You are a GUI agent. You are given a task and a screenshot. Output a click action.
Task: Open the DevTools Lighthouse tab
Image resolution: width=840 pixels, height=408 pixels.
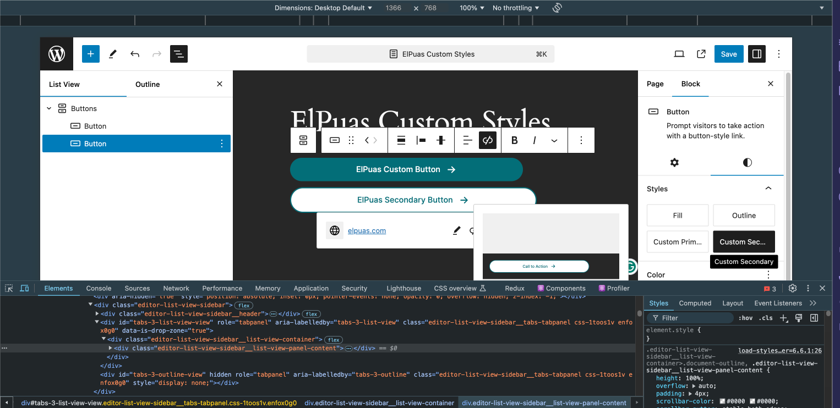coord(403,288)
